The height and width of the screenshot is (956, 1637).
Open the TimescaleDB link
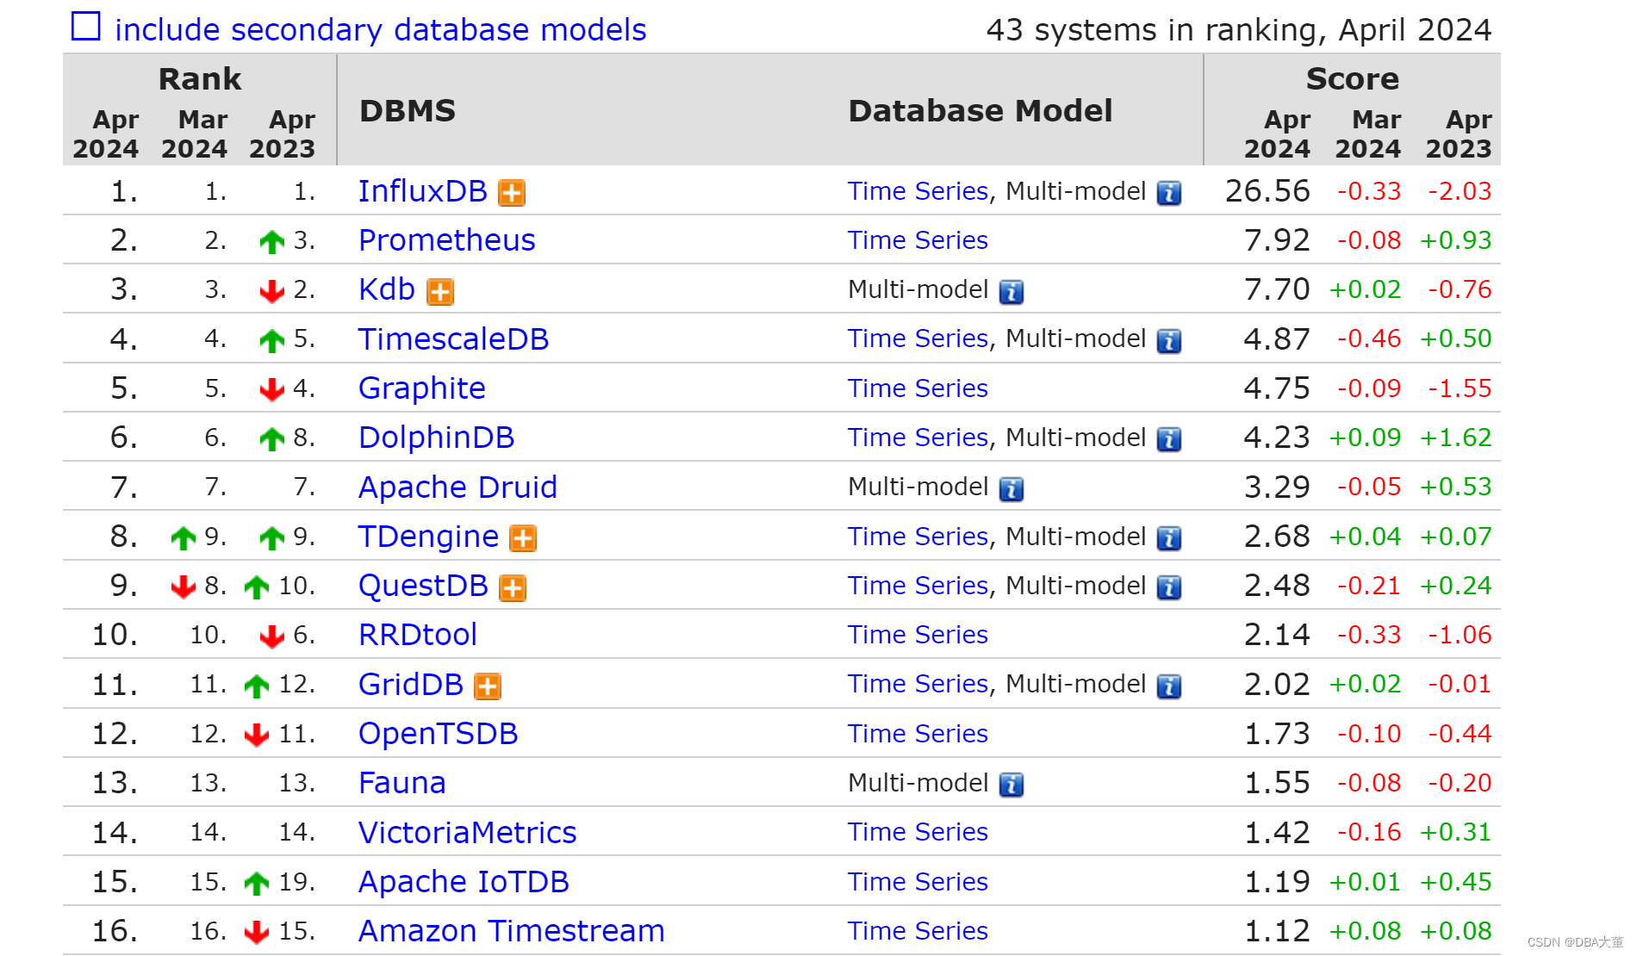pyautogui.click(x=454, y=339)
